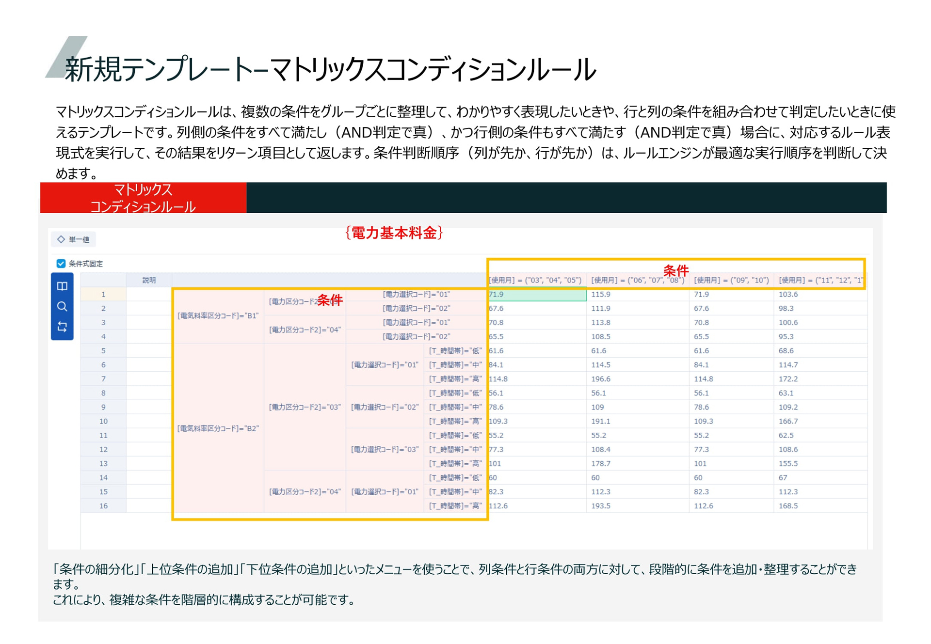Click the 67 value cell in row 14
This screenshot has height=644, width=931.
click(x=820, y=477)
